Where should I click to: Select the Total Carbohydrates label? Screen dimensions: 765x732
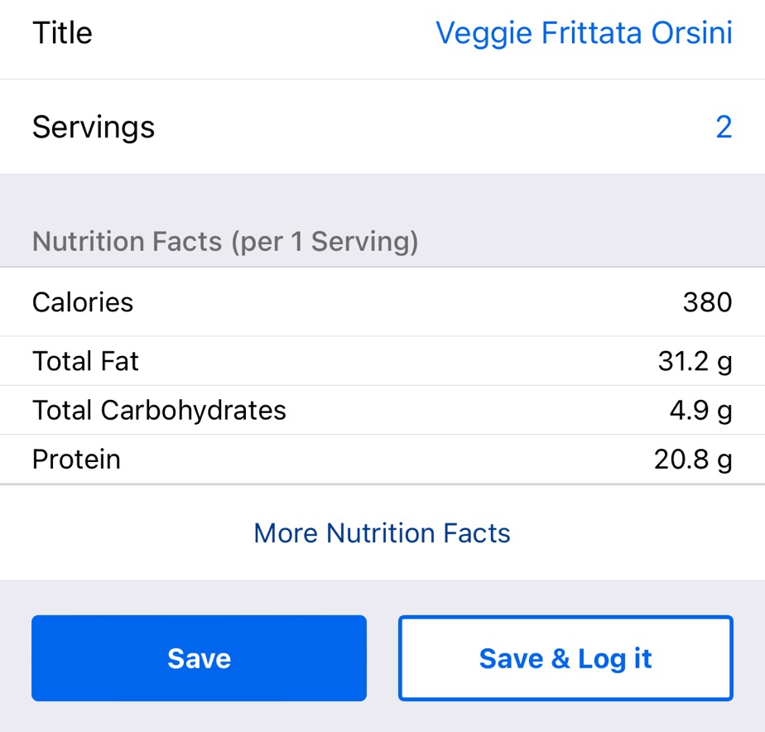[159, 410]
